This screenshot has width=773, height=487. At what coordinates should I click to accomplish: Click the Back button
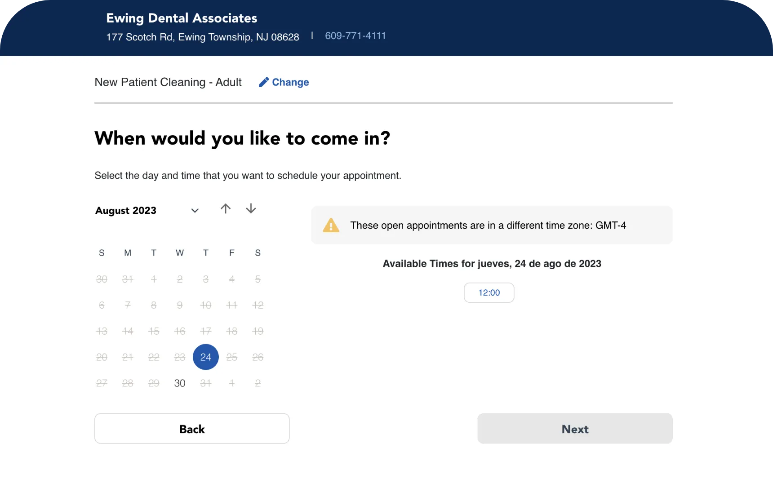192,429
